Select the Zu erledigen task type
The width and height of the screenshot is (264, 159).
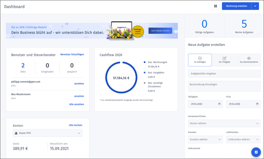200,60
